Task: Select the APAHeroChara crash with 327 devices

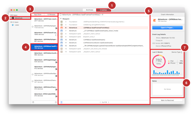Action: point(44,81)
